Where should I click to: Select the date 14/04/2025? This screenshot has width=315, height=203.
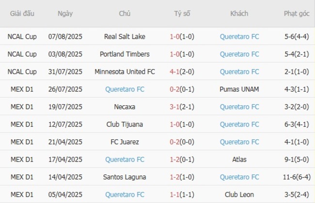(65, 177)
